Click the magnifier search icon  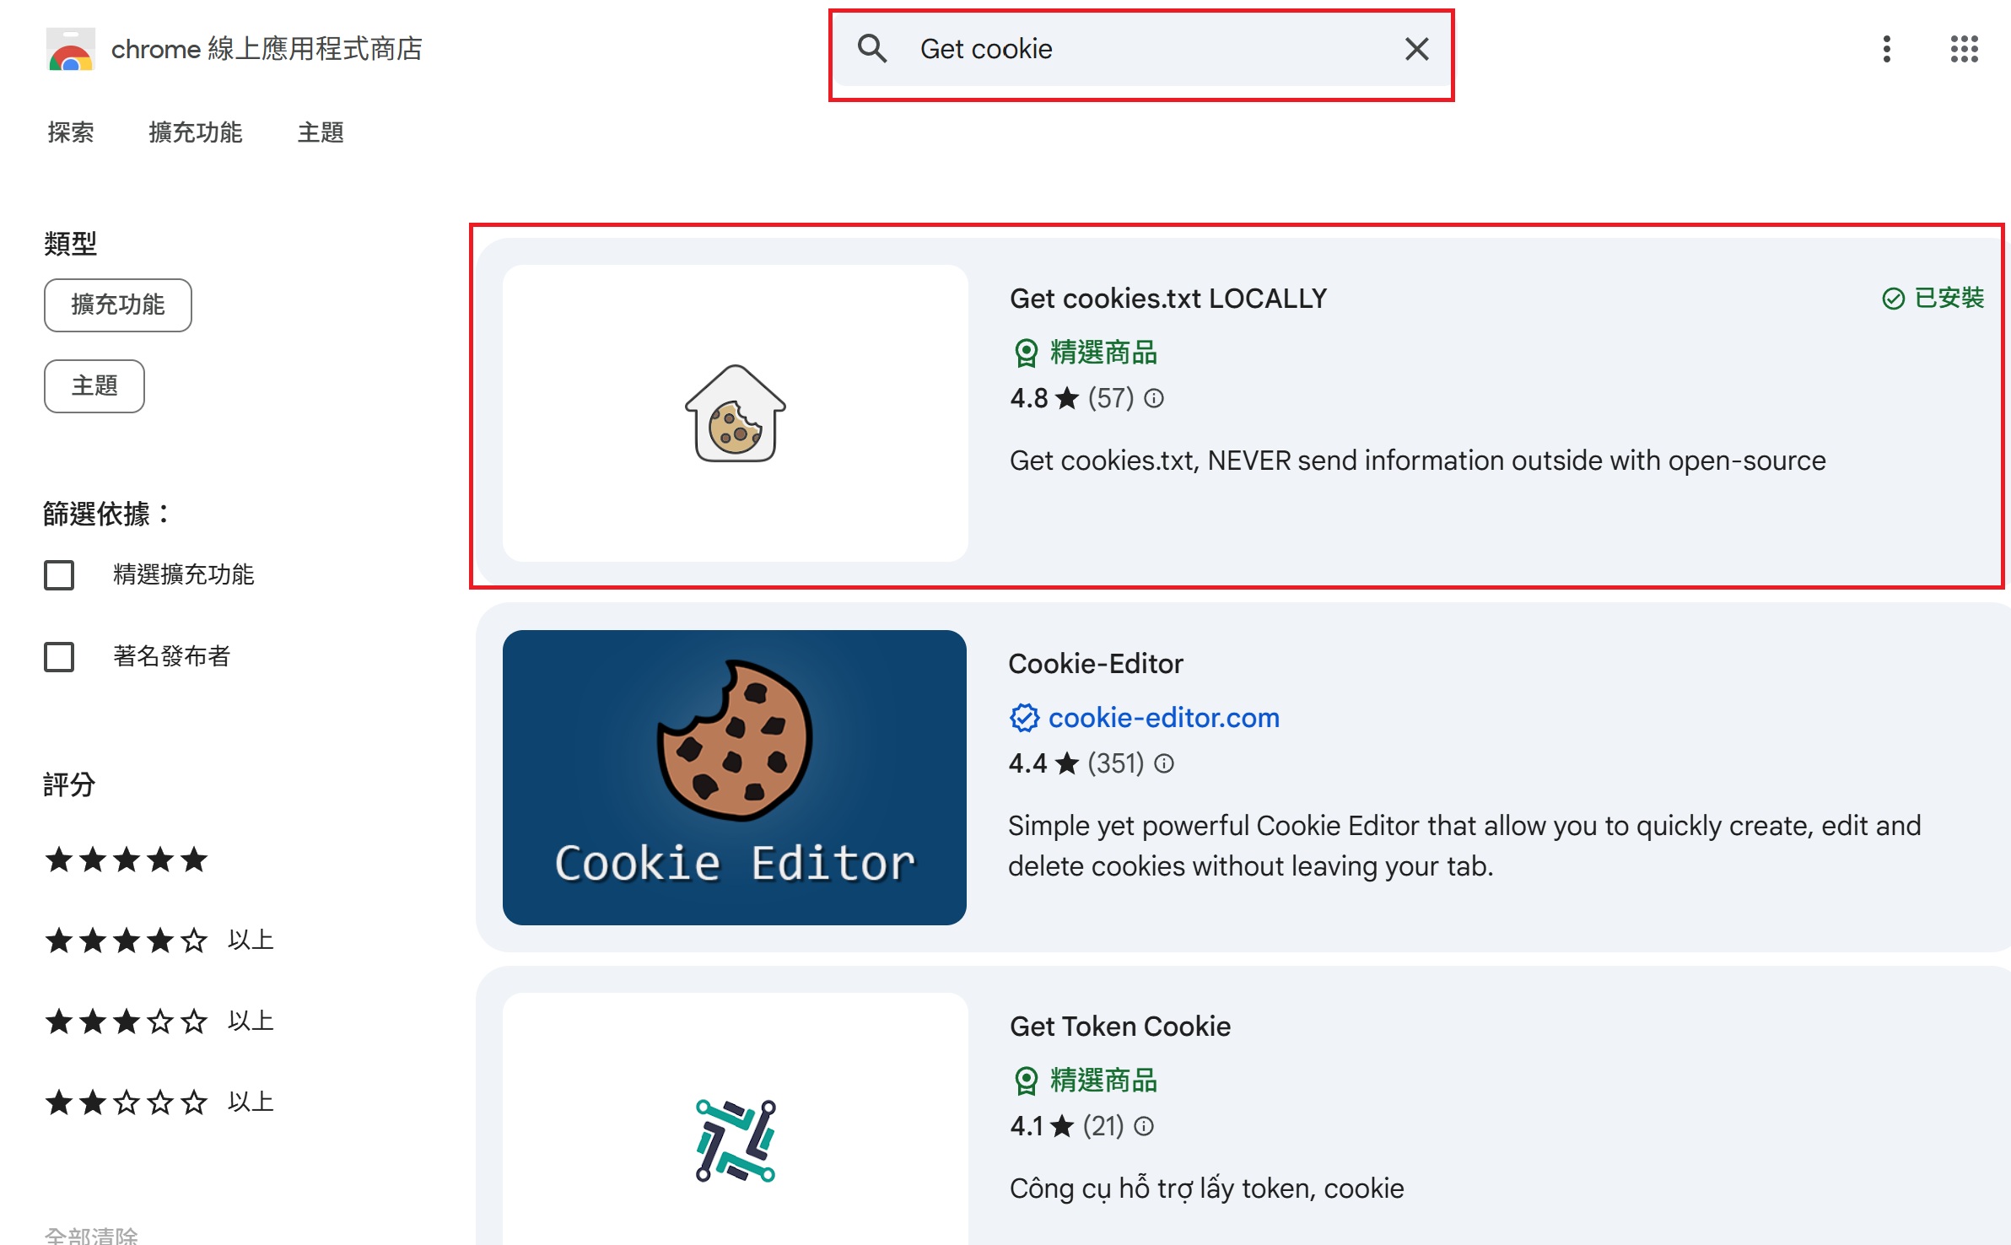871,49
